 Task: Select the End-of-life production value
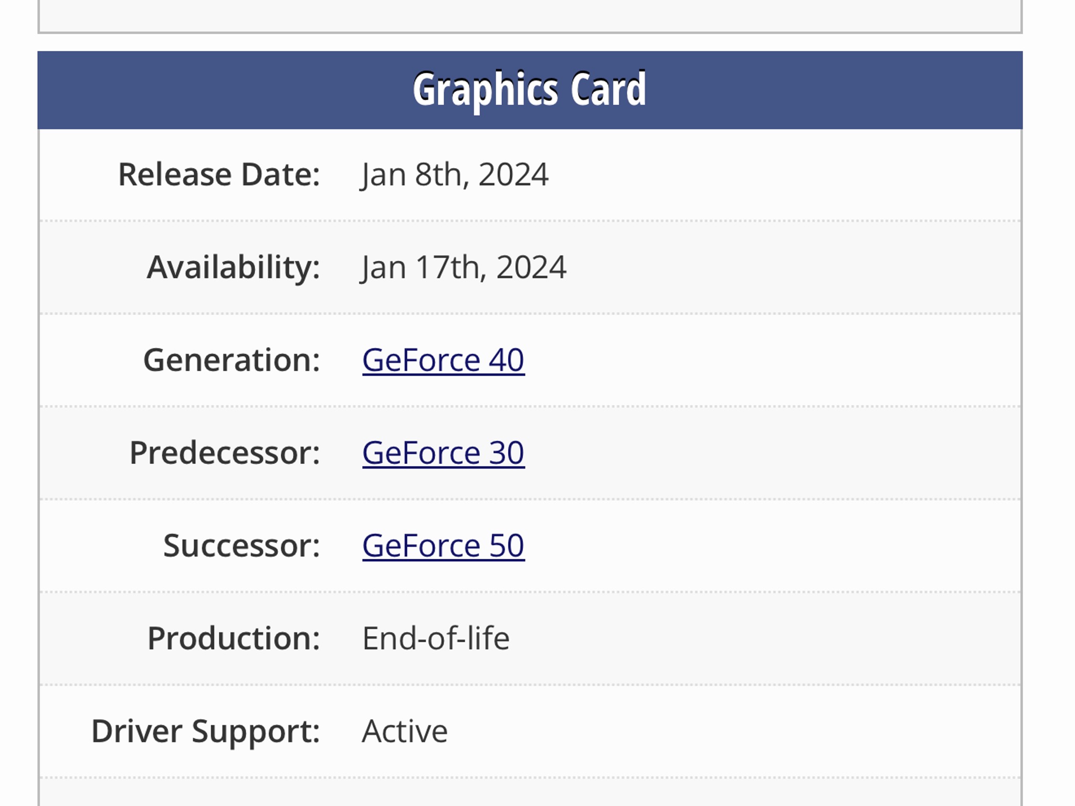click(436, 639)
